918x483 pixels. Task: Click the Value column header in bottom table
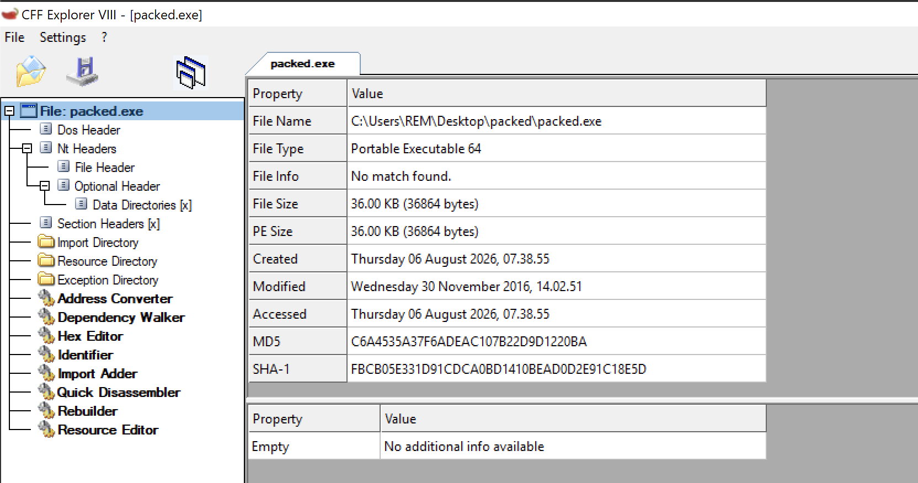point(573,418)
